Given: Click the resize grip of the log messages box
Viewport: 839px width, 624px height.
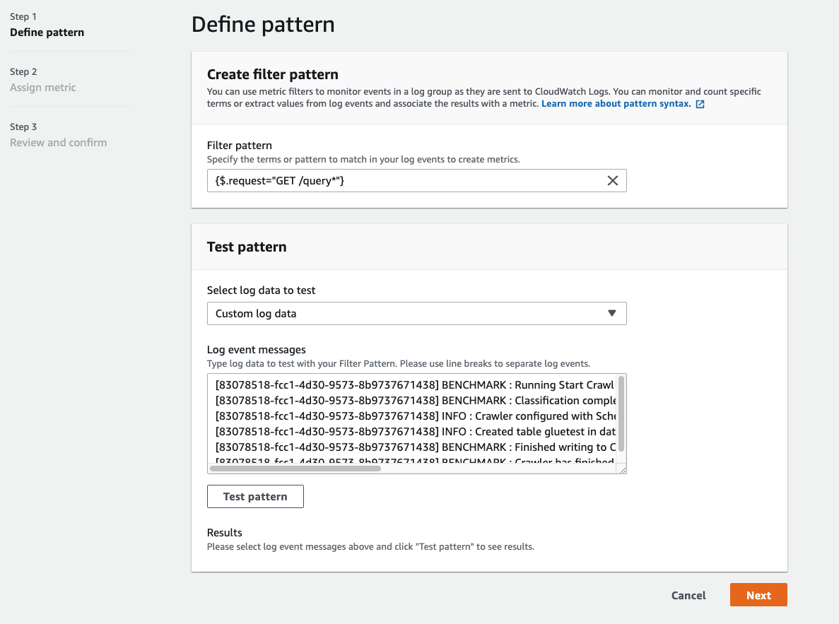Looking at the screenshot, I should [621, 470].
